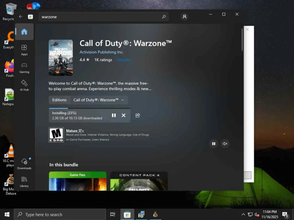
Task: Click the 4.4 star rating
Action: click(84, 60)
